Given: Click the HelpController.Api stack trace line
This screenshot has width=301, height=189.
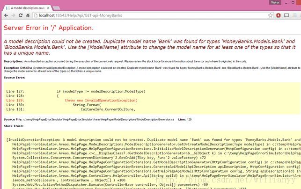Looking at the screenshot, I should 156,175.
